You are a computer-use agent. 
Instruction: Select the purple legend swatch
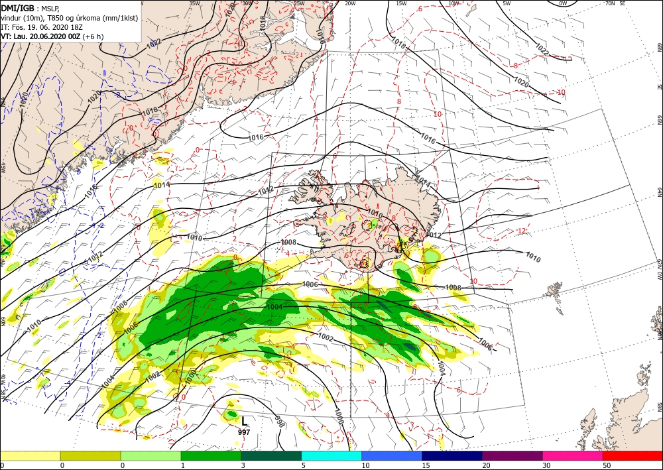[512, 455]
